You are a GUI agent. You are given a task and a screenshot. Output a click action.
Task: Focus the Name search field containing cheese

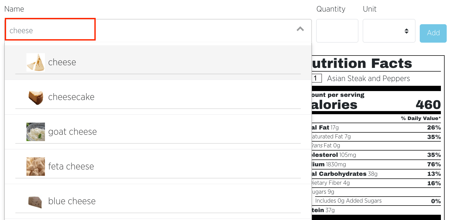(x=50, y=31)
